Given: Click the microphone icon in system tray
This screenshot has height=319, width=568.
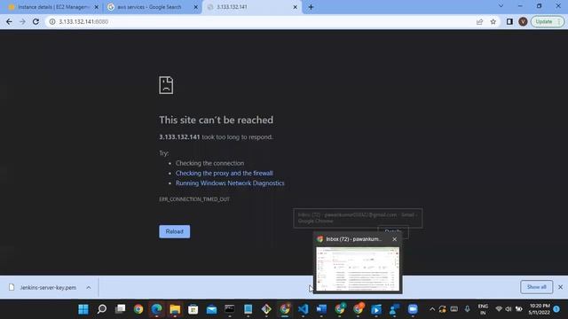Looking at the screenshot, I should coord(468,309).
